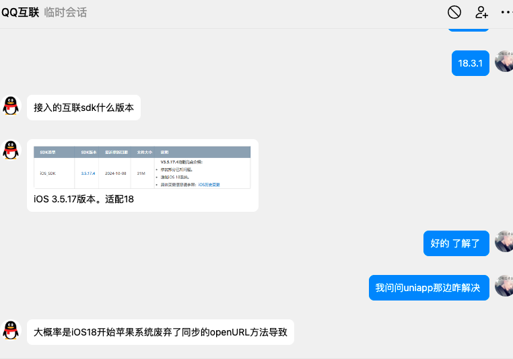
Task: Select the 18.3.1 message bubble
Action: pyautogui.click(x=470, y=63)
